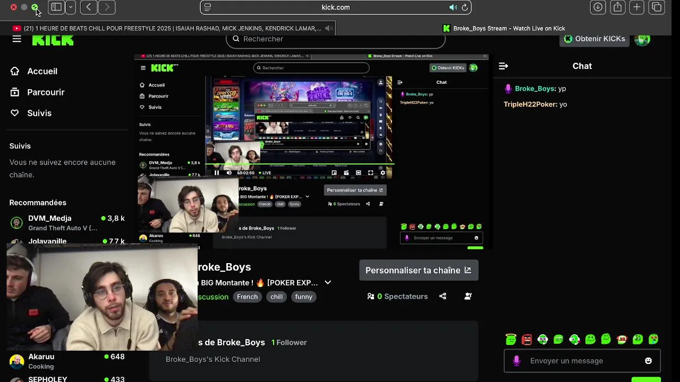Expand the stream title chevron
Viewport: 680px width, 382px height.
click(328, 283)
